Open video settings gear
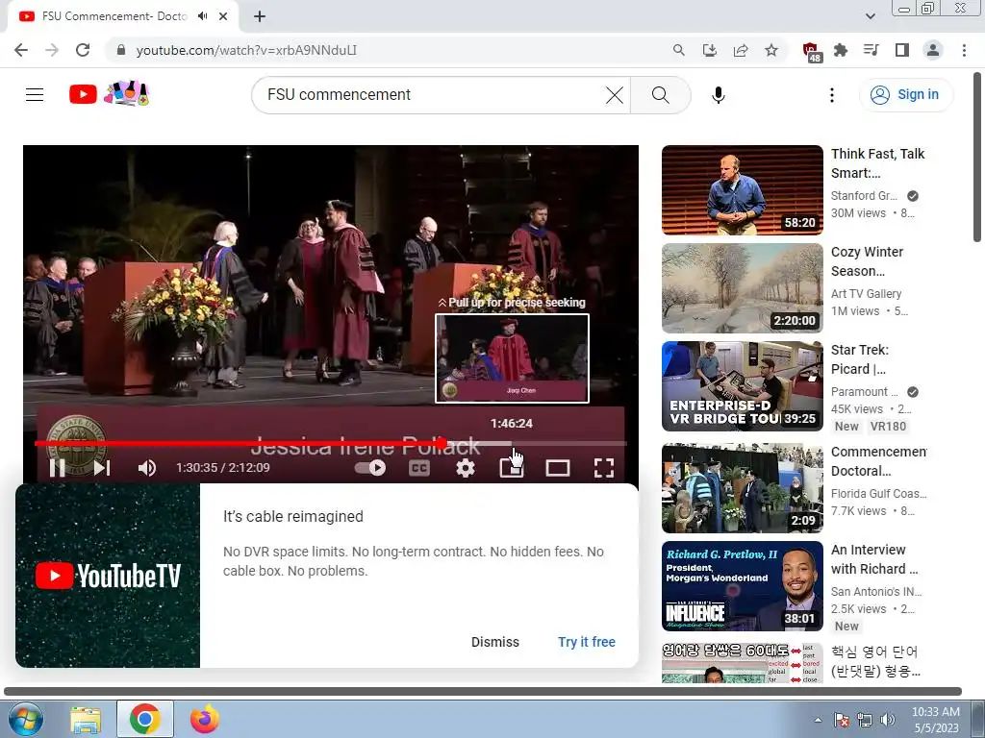Screen dimensions: 985x738 pyautogui.click(x=466, y=468)
